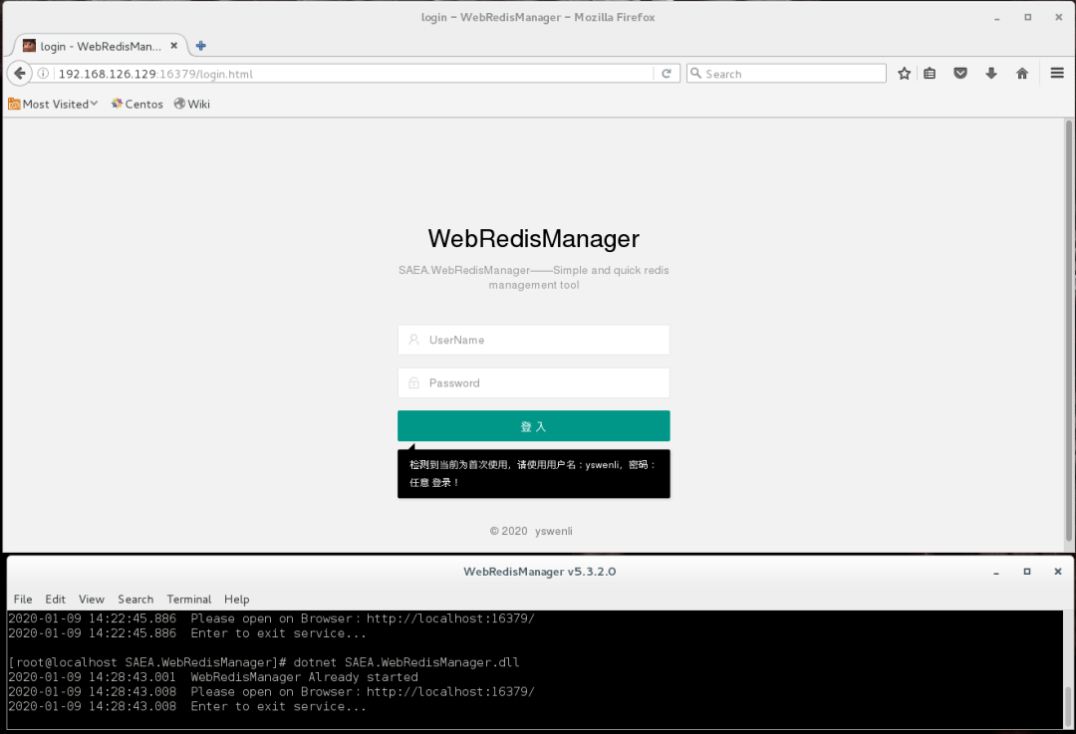Click the 登入 login button

click(x=533, y=425)
